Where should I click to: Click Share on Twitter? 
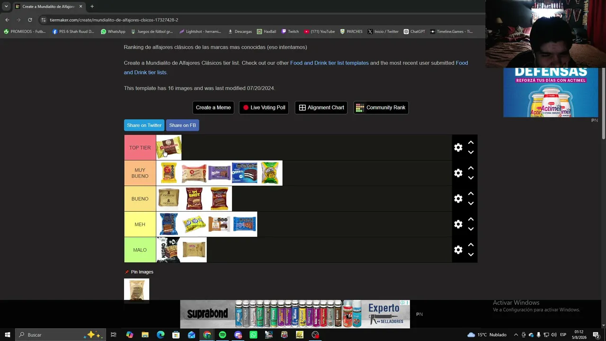coord(144,125)
